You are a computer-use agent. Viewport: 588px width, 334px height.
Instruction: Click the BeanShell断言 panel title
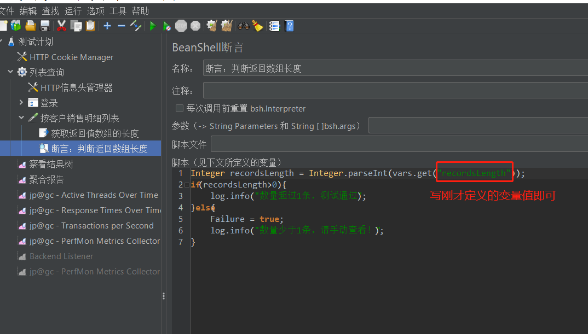pos(207,48)
